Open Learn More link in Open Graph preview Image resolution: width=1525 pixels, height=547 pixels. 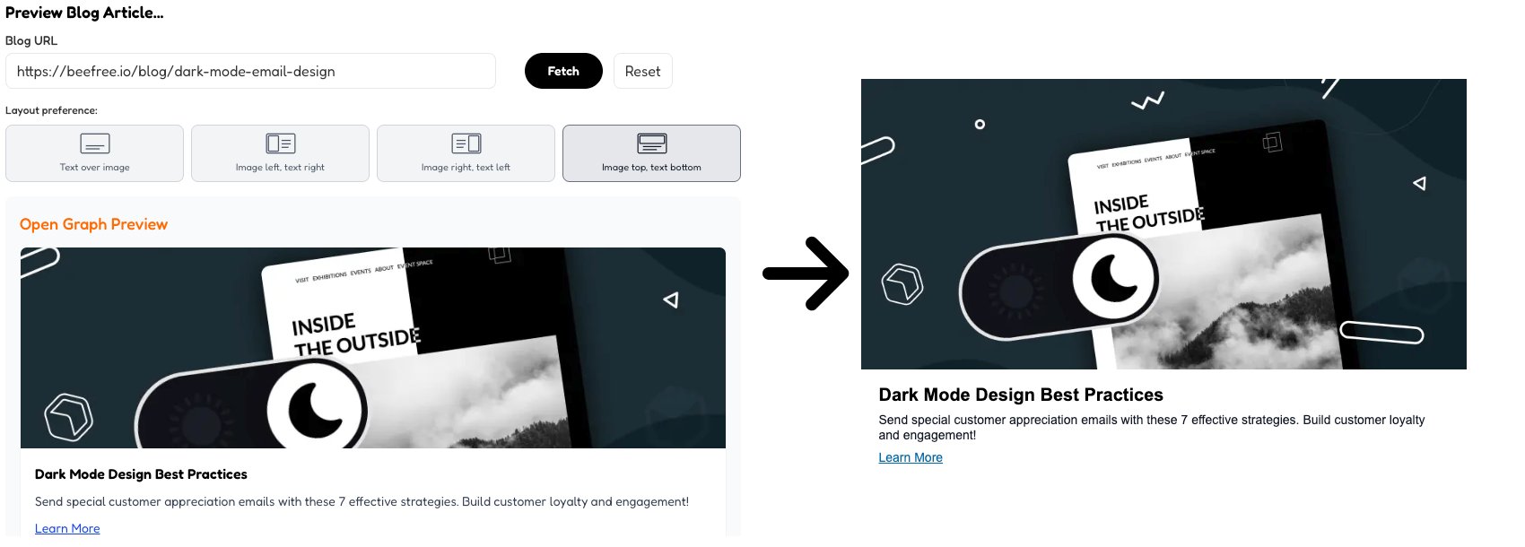(67, 528)
